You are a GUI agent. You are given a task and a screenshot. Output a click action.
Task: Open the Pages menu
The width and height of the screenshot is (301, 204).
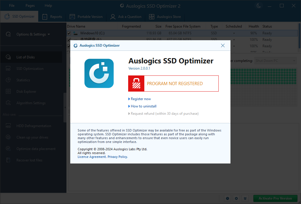pos(30,6)
